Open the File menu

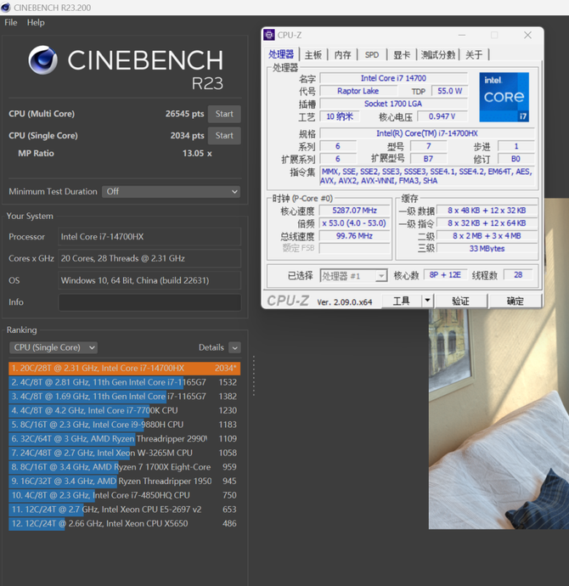pos(11,22)
